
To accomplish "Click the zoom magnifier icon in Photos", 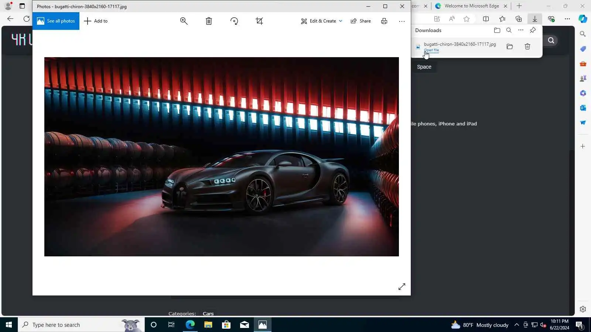I will pos(184,21).
